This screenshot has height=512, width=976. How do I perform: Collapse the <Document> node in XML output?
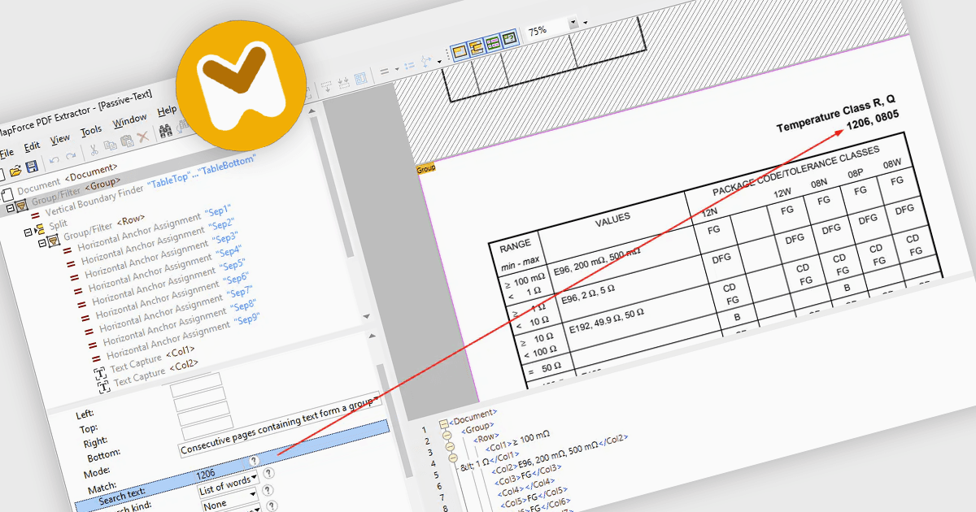[x=443, y=423]
